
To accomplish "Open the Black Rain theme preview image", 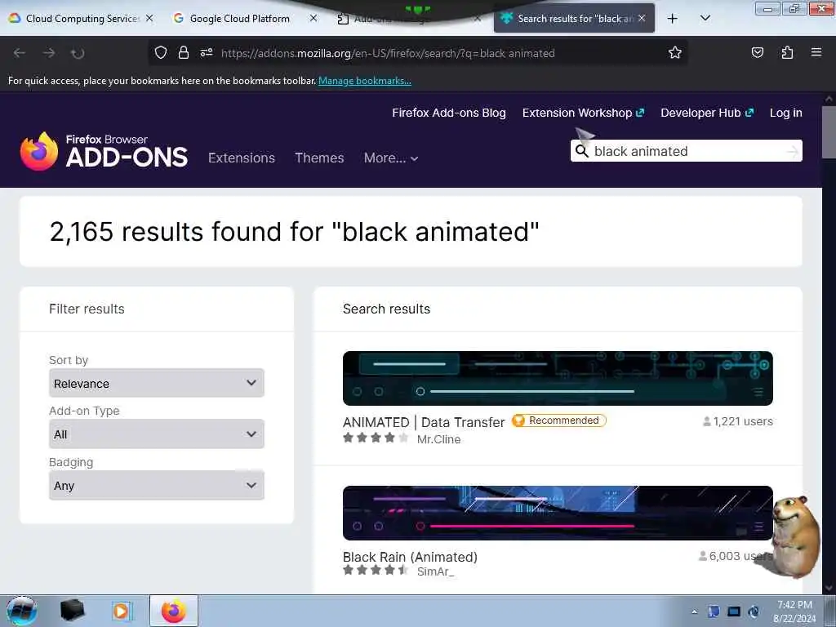I will coord(558,513).
